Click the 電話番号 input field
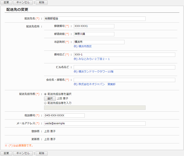The height and width of the screenshot is (156, 184). (x=64, y=115)
